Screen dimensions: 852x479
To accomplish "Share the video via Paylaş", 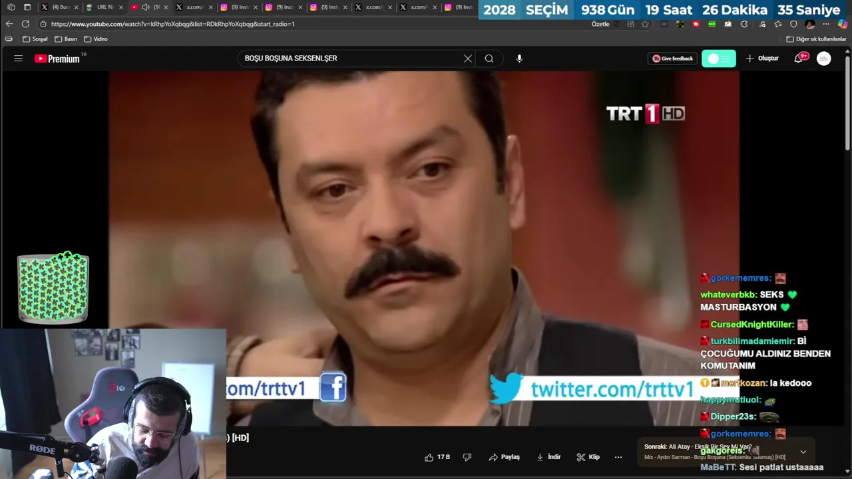I will click(504, 457).
